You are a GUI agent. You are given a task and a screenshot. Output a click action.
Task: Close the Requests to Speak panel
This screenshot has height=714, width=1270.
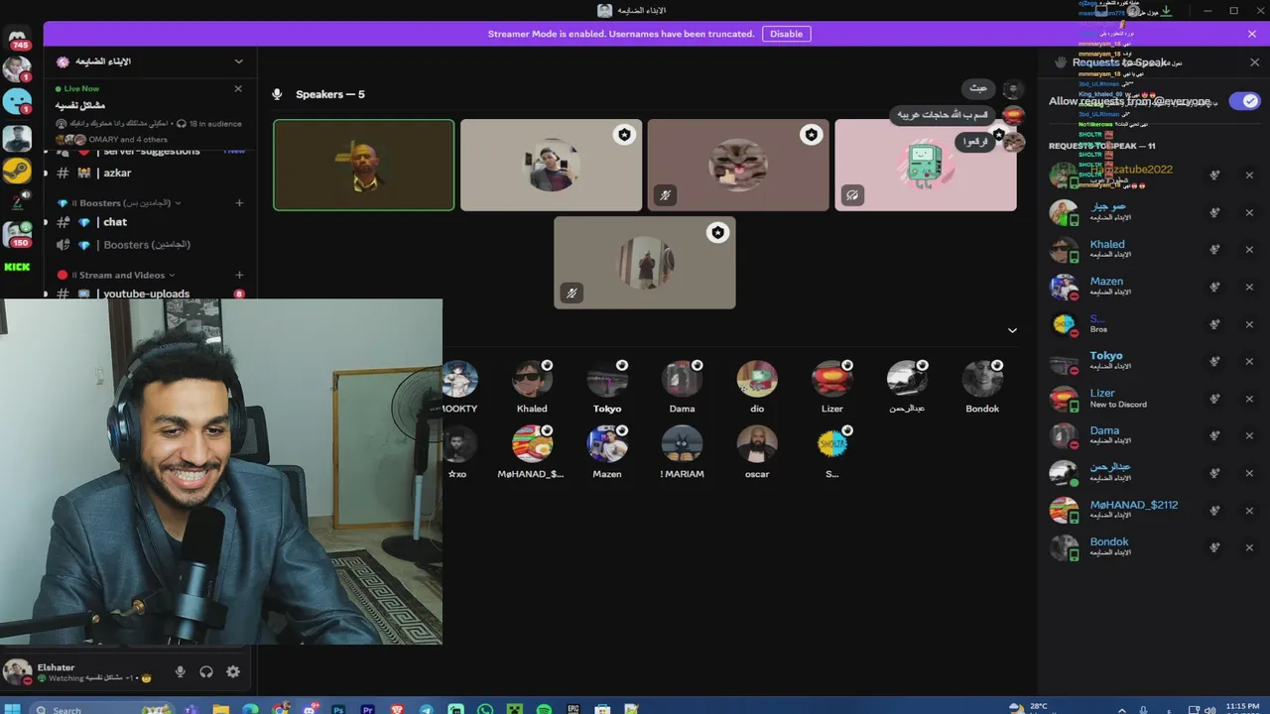point(1254,62)
